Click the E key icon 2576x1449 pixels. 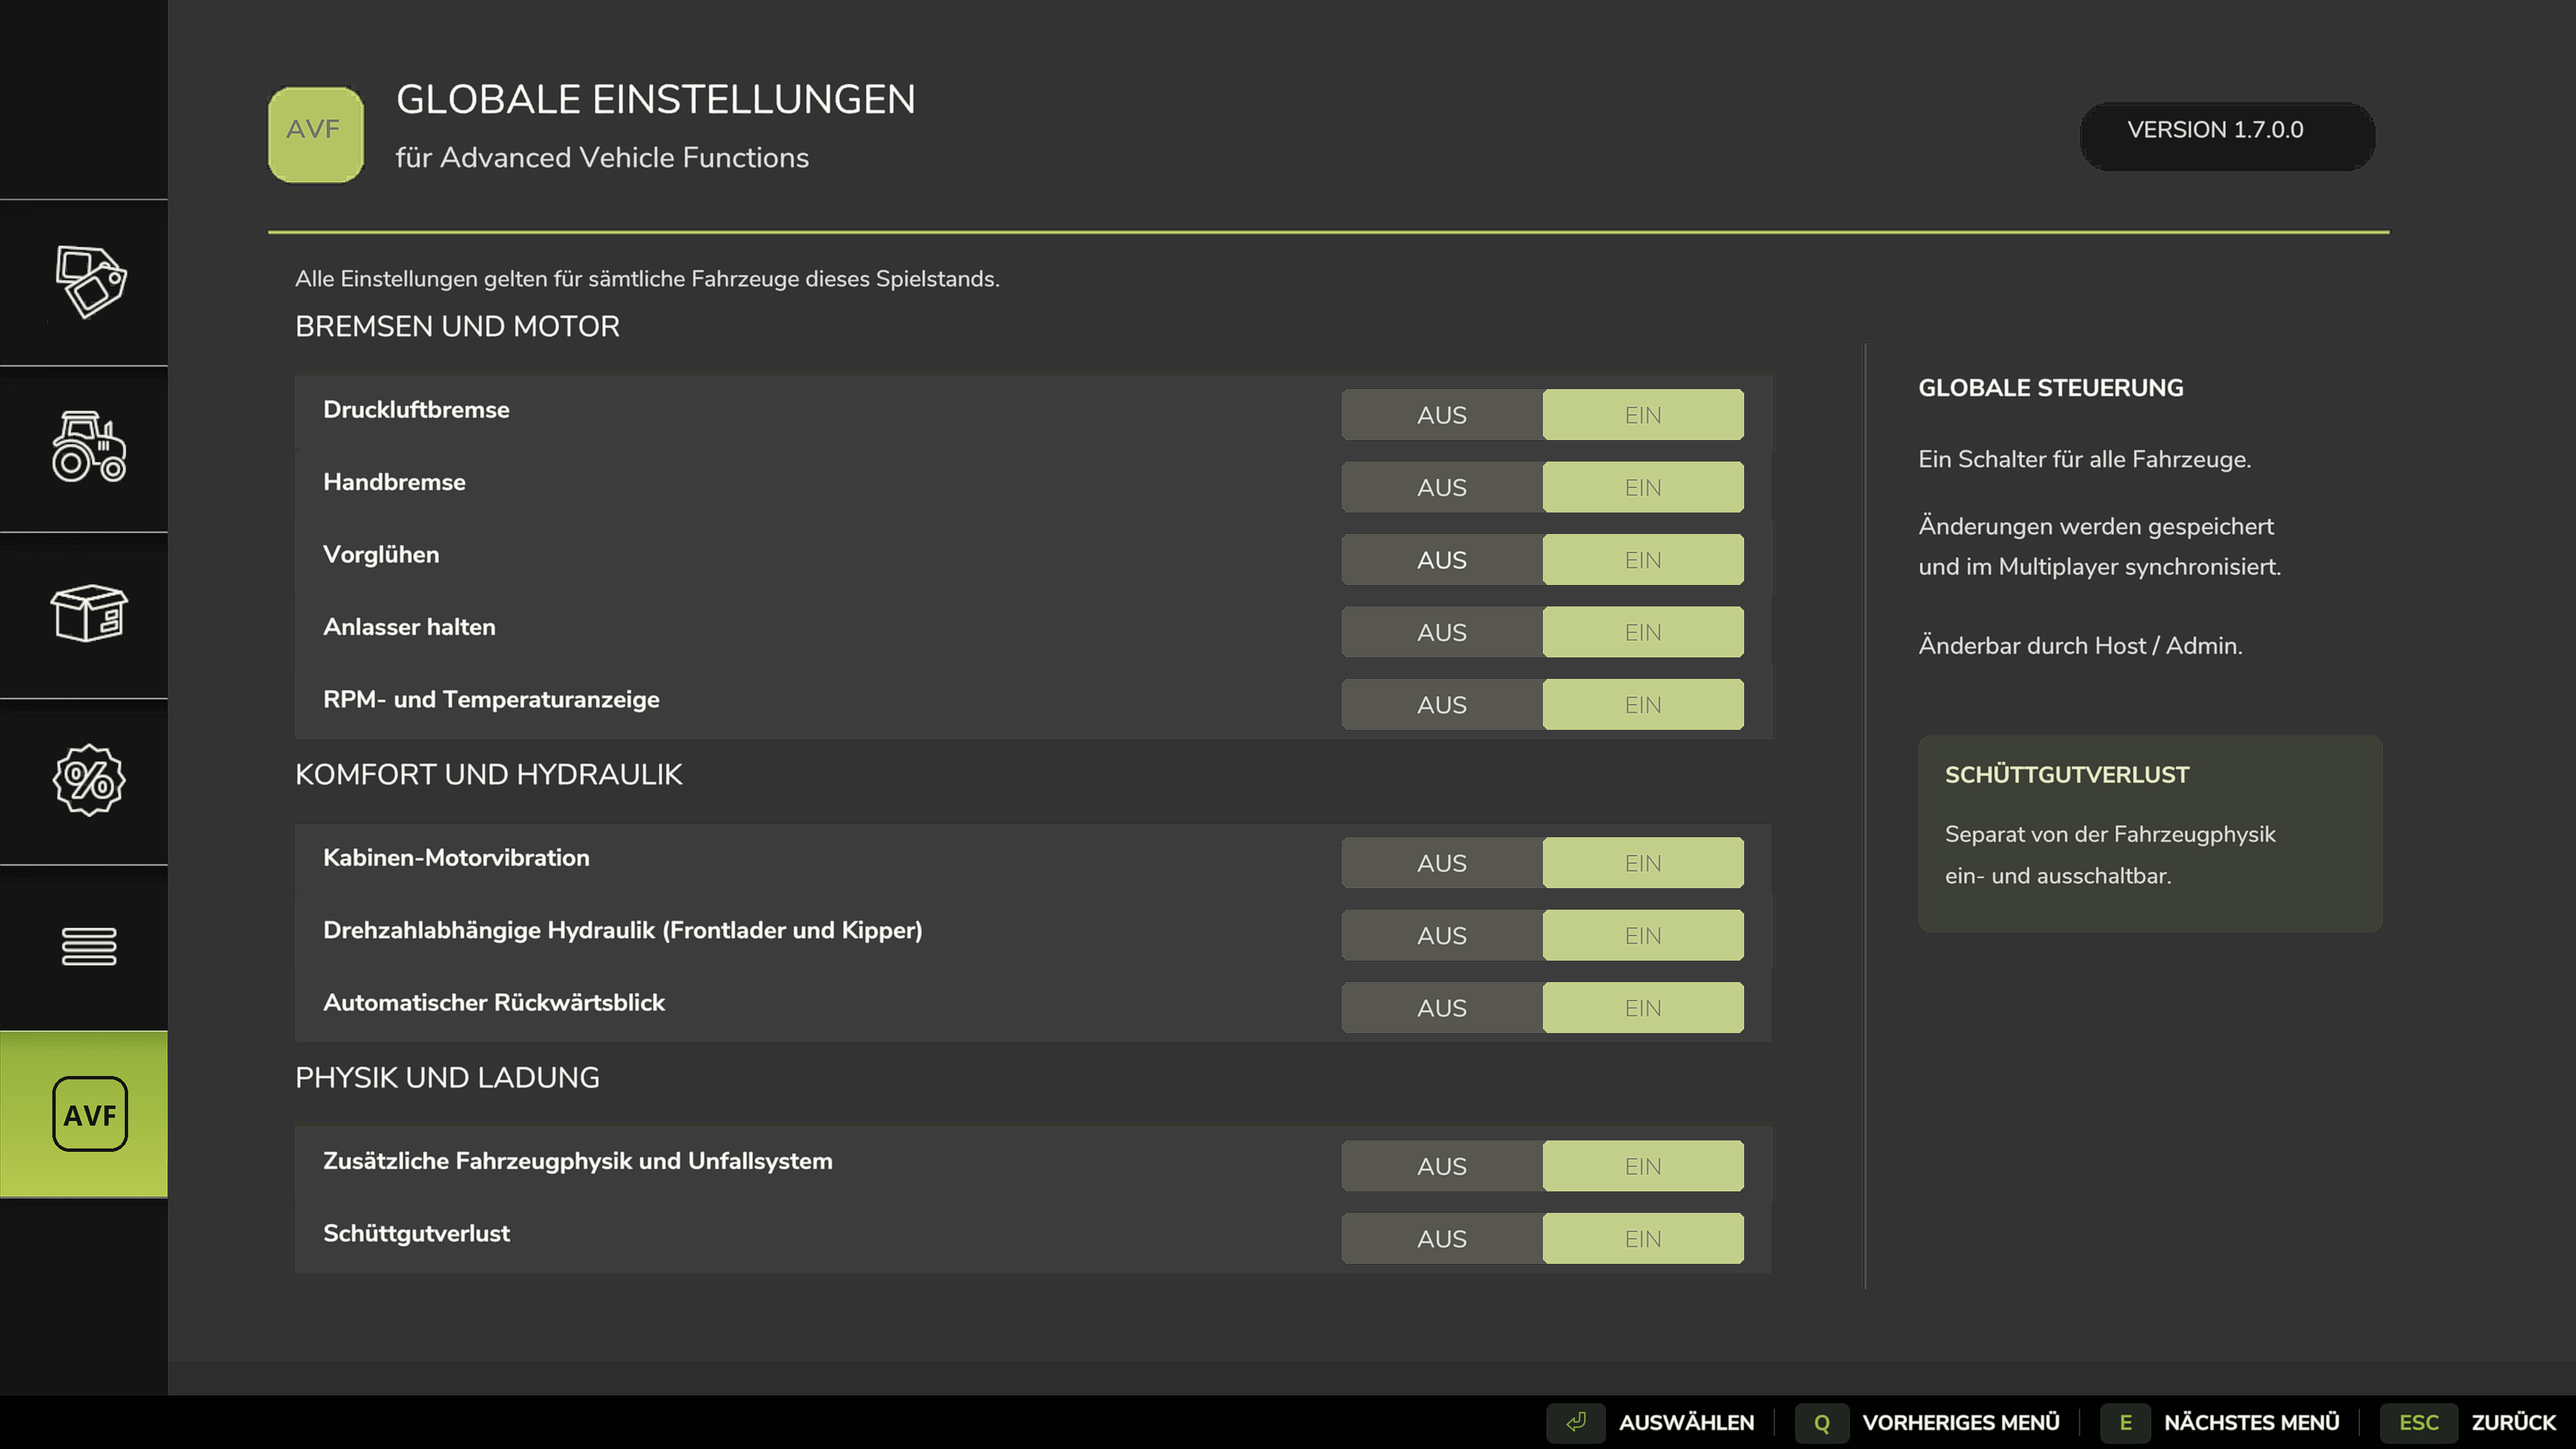pos(2125,1422)
